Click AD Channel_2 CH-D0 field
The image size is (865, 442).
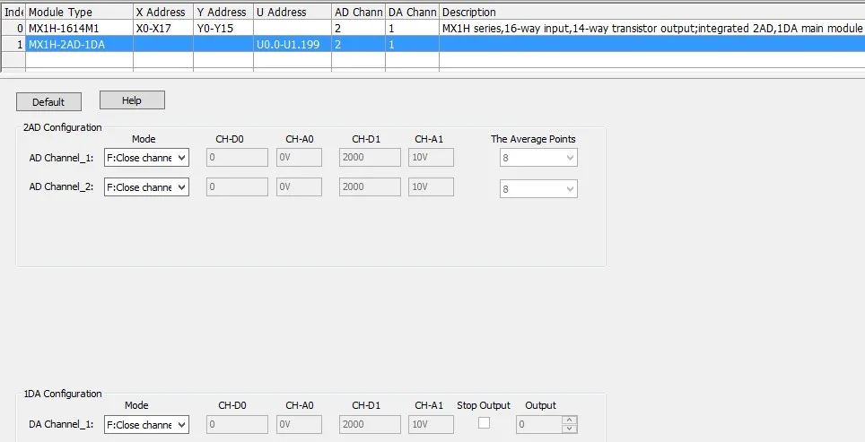pyautogui.click(x=237, y=186)
